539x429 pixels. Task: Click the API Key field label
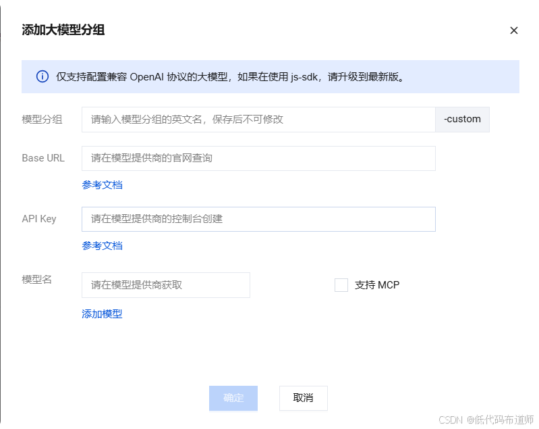39,219
